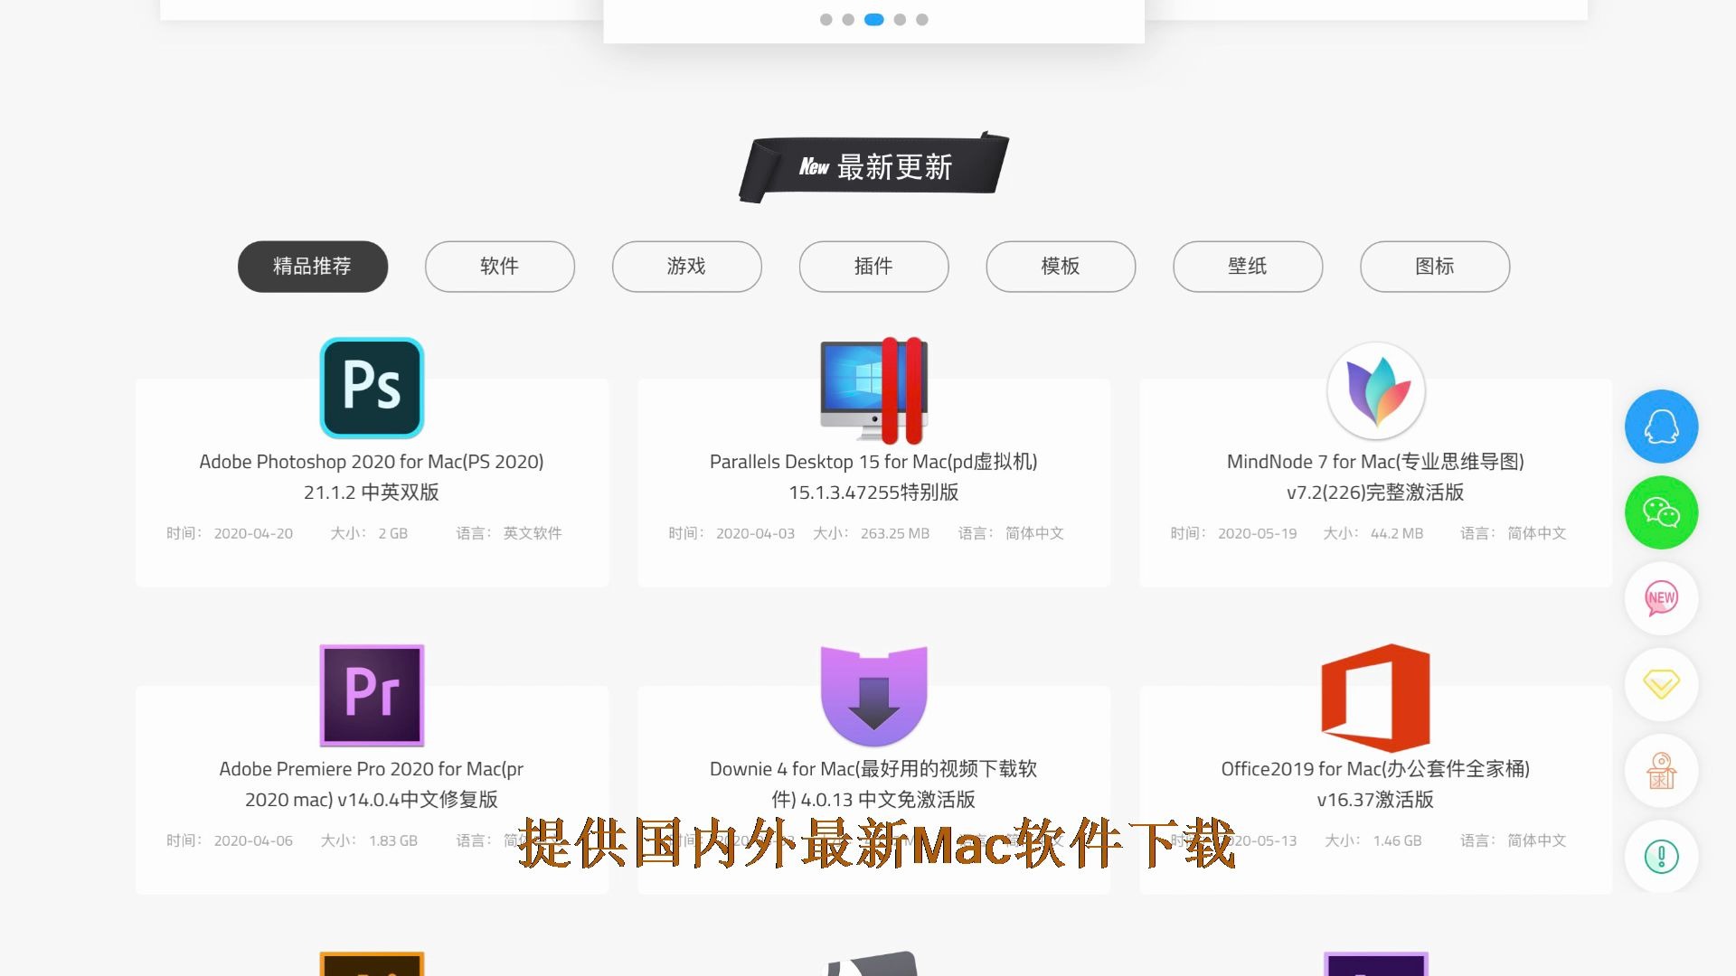Image resolution: width=1736 pixels, height=976 pixels.
Task: Open the MindNode 7 app icon
Action: tap(1375, 390)
